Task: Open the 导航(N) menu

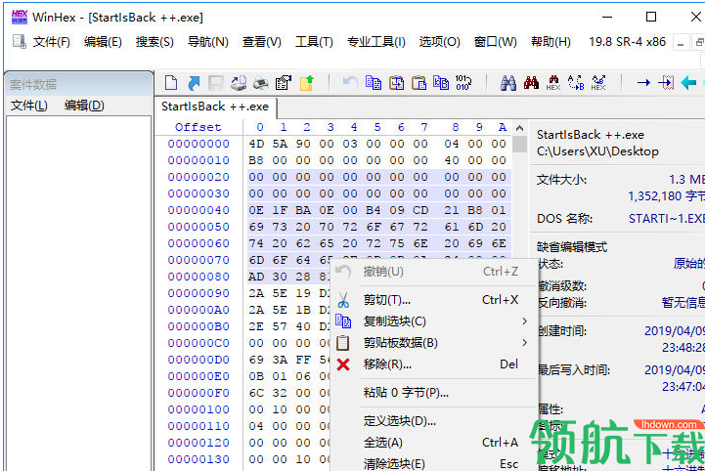Action: [x=207, y=42]
